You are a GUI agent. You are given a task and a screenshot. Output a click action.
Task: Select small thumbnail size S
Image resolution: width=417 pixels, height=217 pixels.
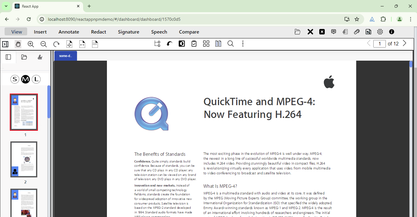(15, 80)
